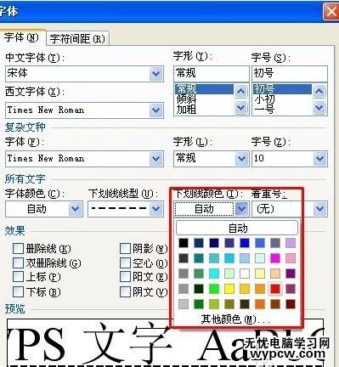
Task: Switch to the 字符间距(R) tab
Action: pyautogui.click(x=77, y=38)
